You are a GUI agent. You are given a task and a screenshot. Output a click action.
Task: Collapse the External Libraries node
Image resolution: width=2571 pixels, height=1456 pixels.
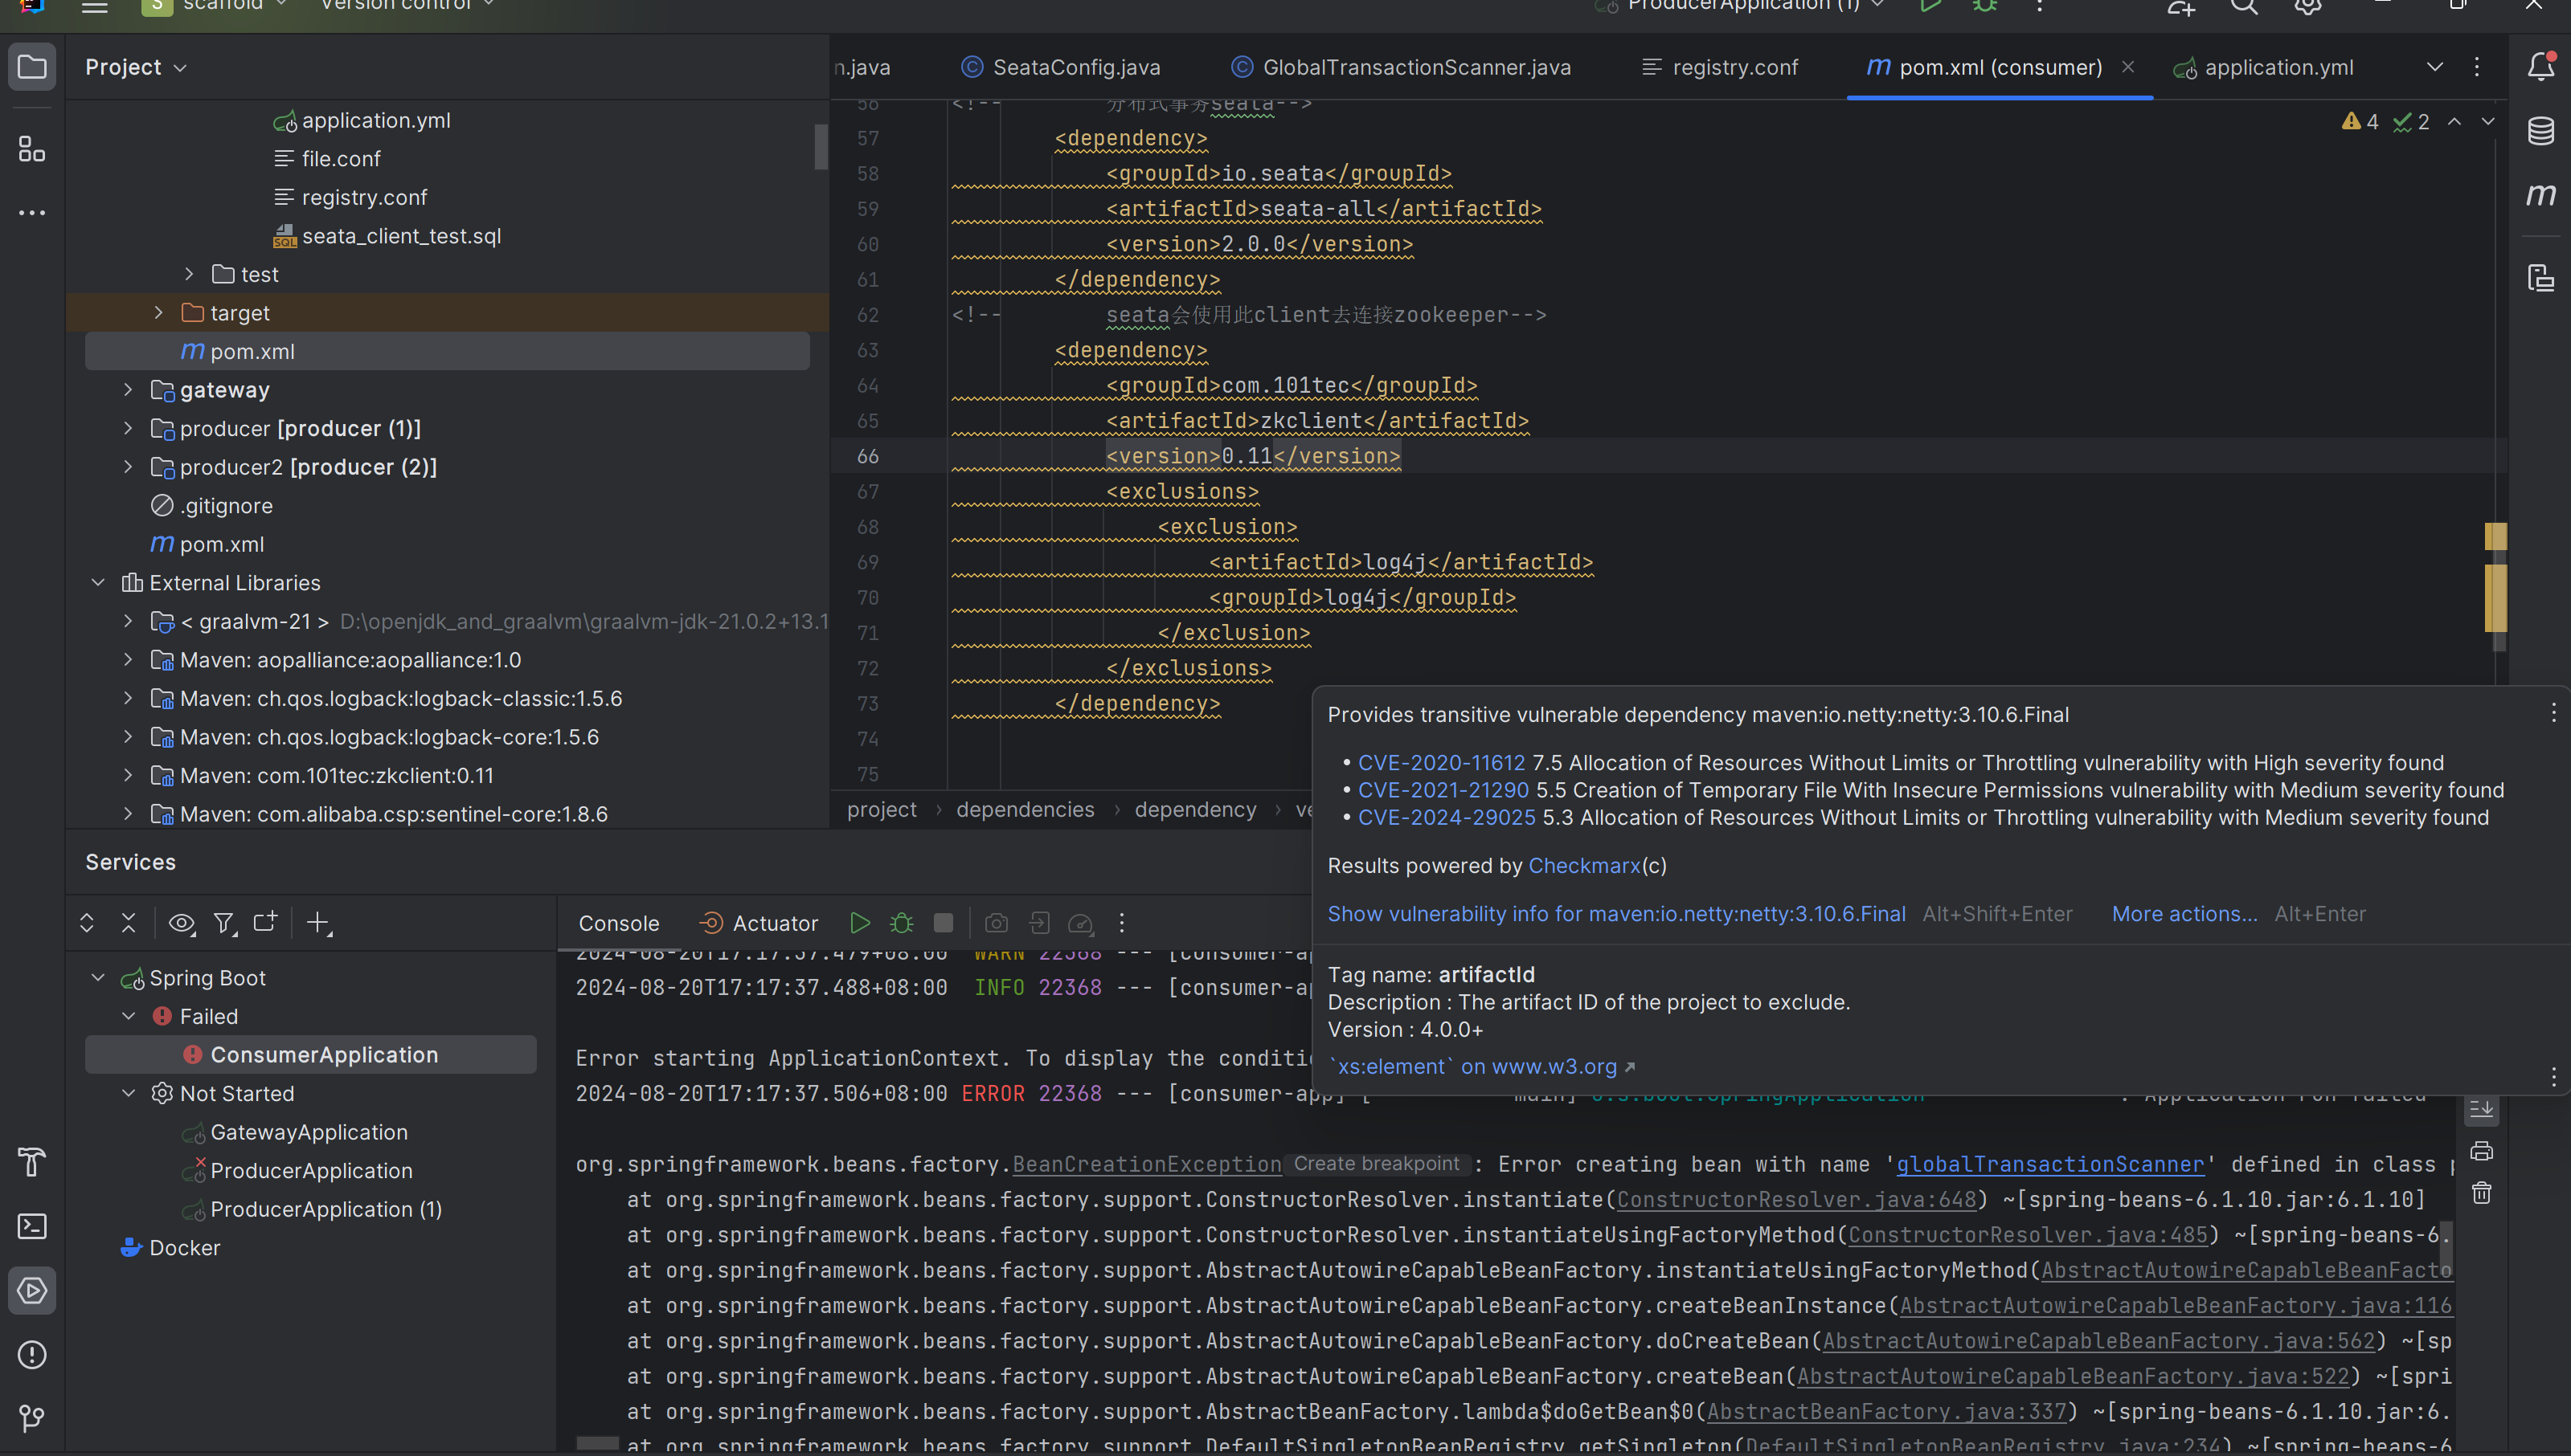point(98,583)
